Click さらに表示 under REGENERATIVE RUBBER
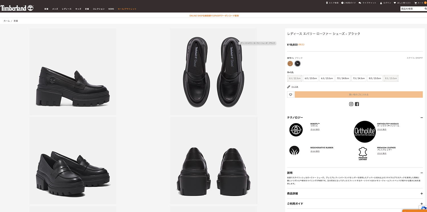Viewport: 427px width, 212px height. pyautogui.click(x=315, y=151)
